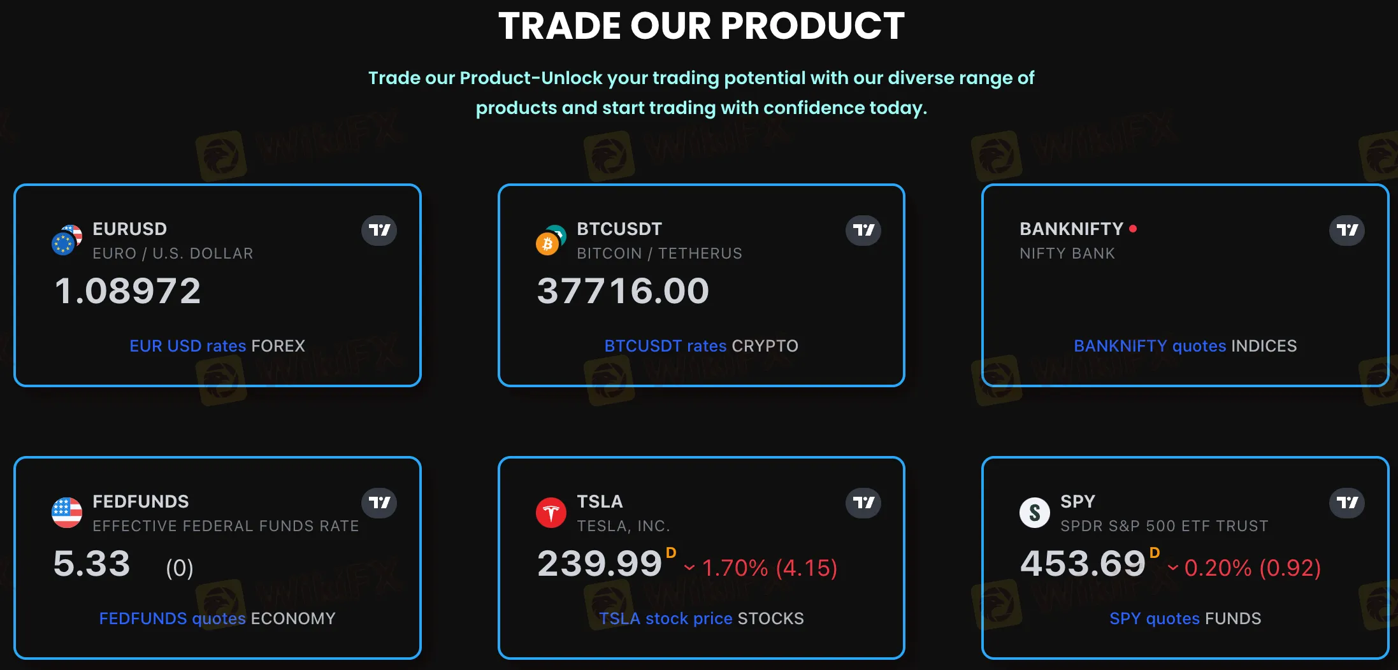1398x670 pixels.
Task: Open TradingView icon on the EURUSD card
Action: point(379,230)
